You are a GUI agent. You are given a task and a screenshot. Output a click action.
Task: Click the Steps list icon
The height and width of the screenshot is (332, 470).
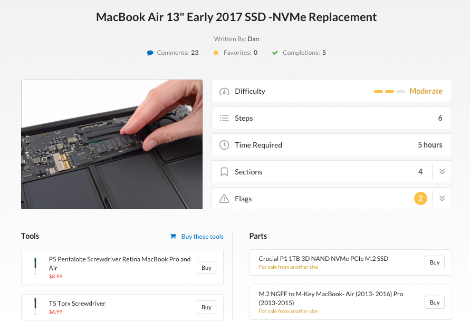pyautogui.click(x=224, y=118)
